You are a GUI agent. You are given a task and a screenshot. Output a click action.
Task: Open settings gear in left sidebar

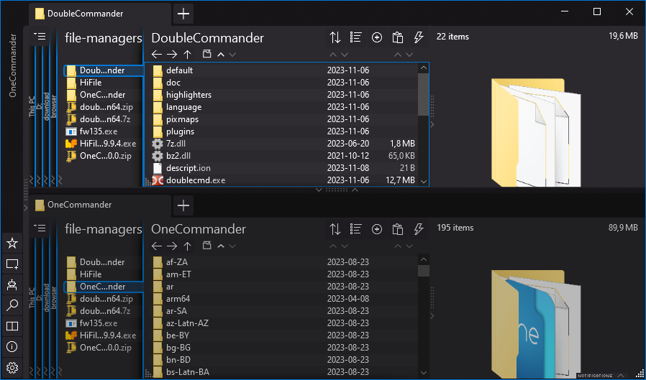click(x=12, y=369)
